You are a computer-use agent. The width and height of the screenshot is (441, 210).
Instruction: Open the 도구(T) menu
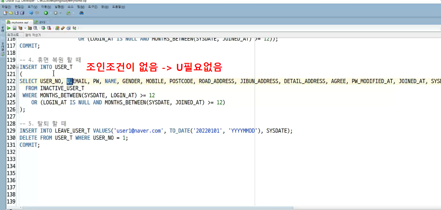pyautogui.click(x=93, y=7)
